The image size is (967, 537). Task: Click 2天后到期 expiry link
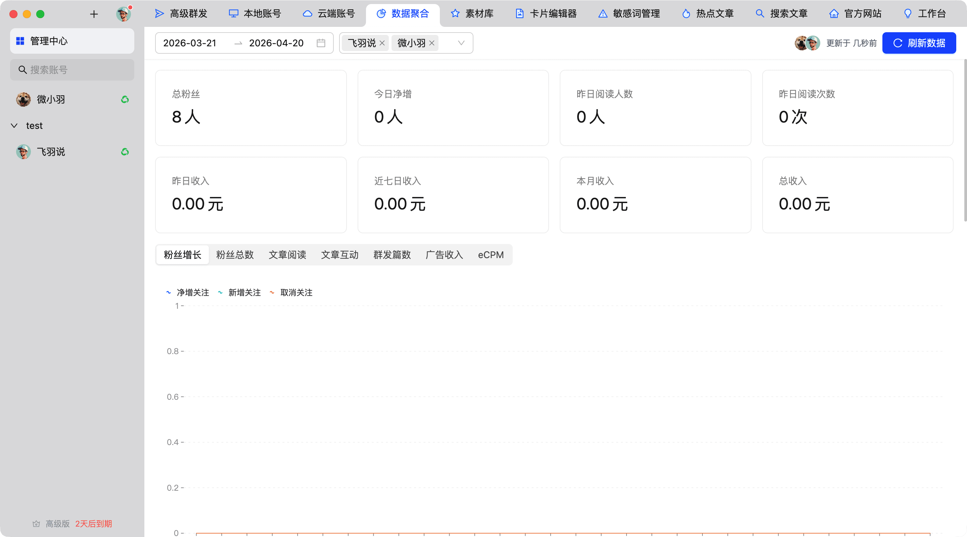pos(93,524)
